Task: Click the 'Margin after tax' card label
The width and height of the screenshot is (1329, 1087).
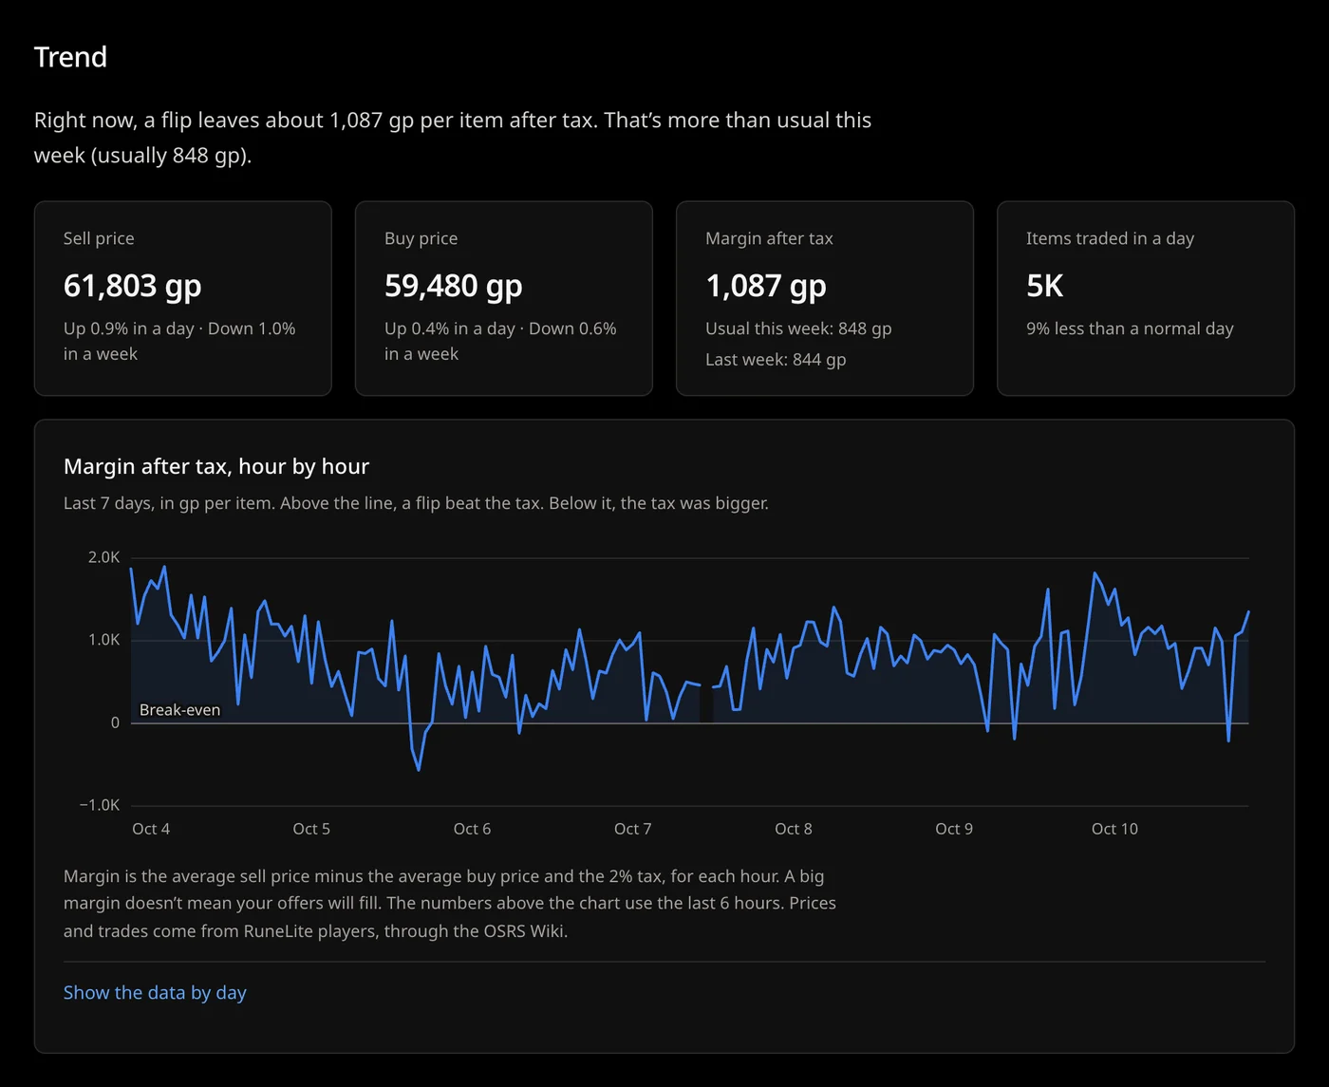Action: point(769,238)
